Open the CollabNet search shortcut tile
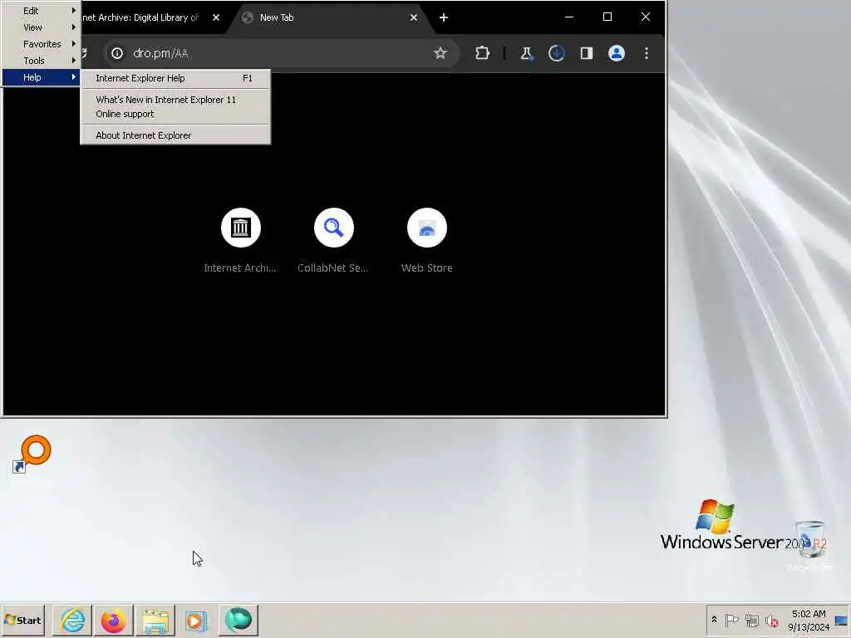851x638 pixels. pos(334,228)
